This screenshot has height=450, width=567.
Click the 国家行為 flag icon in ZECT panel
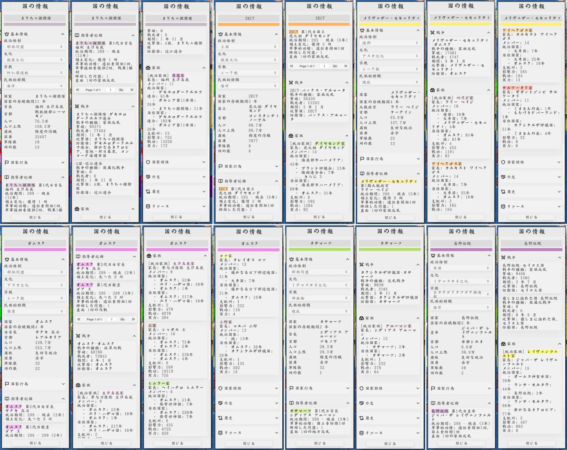221,166
